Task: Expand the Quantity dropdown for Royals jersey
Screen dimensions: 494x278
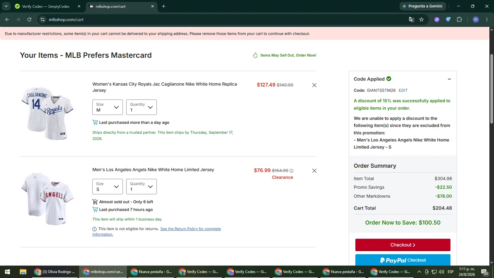Action: point(141,107)
